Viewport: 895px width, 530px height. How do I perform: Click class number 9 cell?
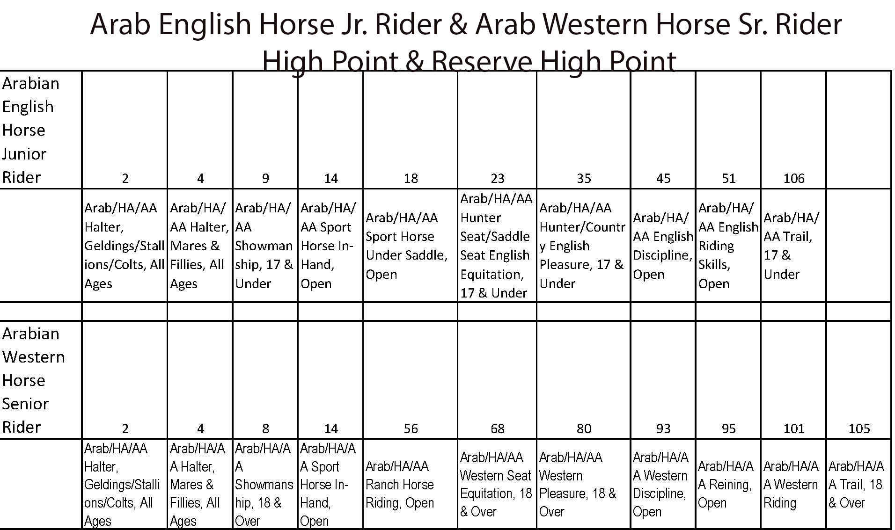[265, 178]
